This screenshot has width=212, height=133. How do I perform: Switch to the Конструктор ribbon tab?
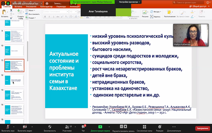coord(46,7)
